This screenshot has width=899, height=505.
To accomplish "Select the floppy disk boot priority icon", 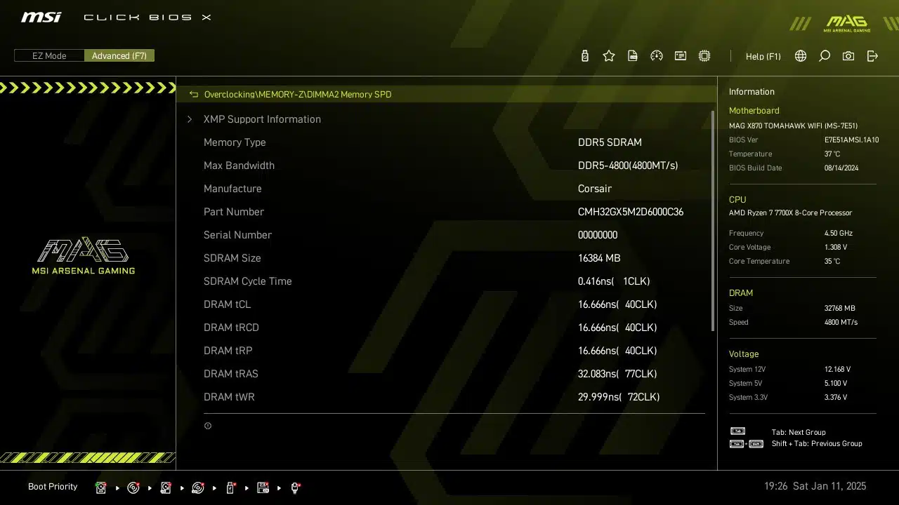I will (263, 487).
